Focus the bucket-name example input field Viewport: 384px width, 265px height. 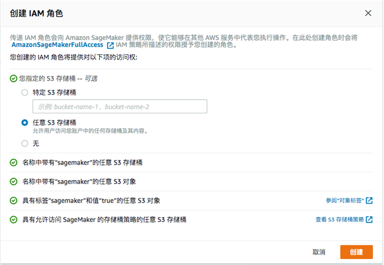pos(120,106)
